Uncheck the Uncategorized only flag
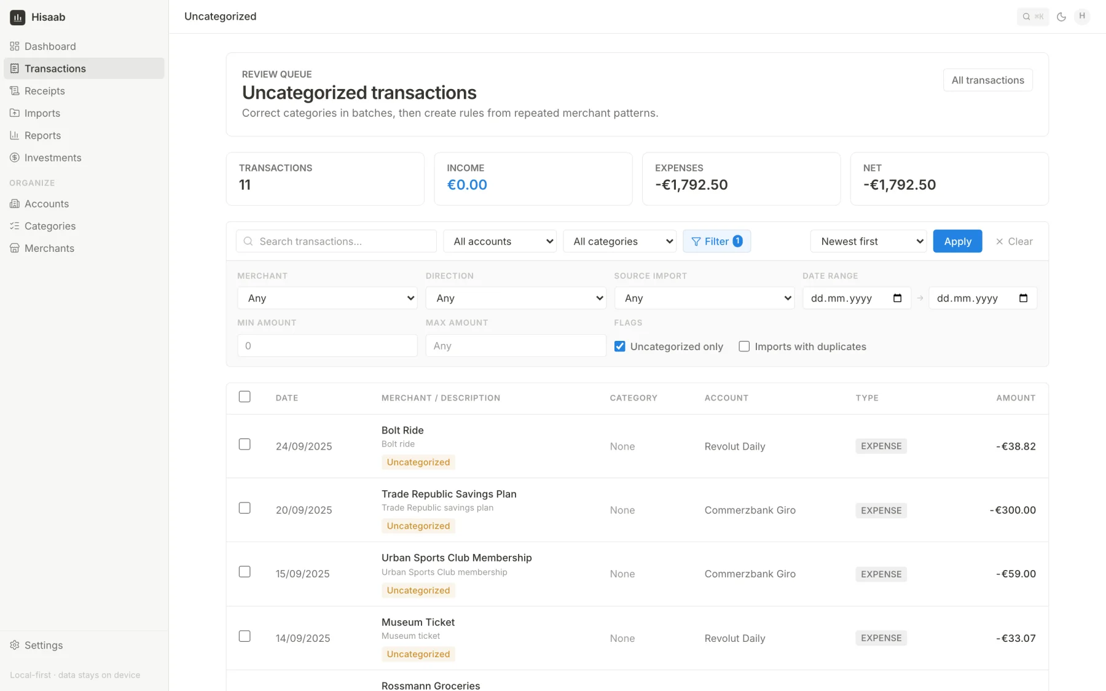1106x691 pixels. (x=620, y=346)
